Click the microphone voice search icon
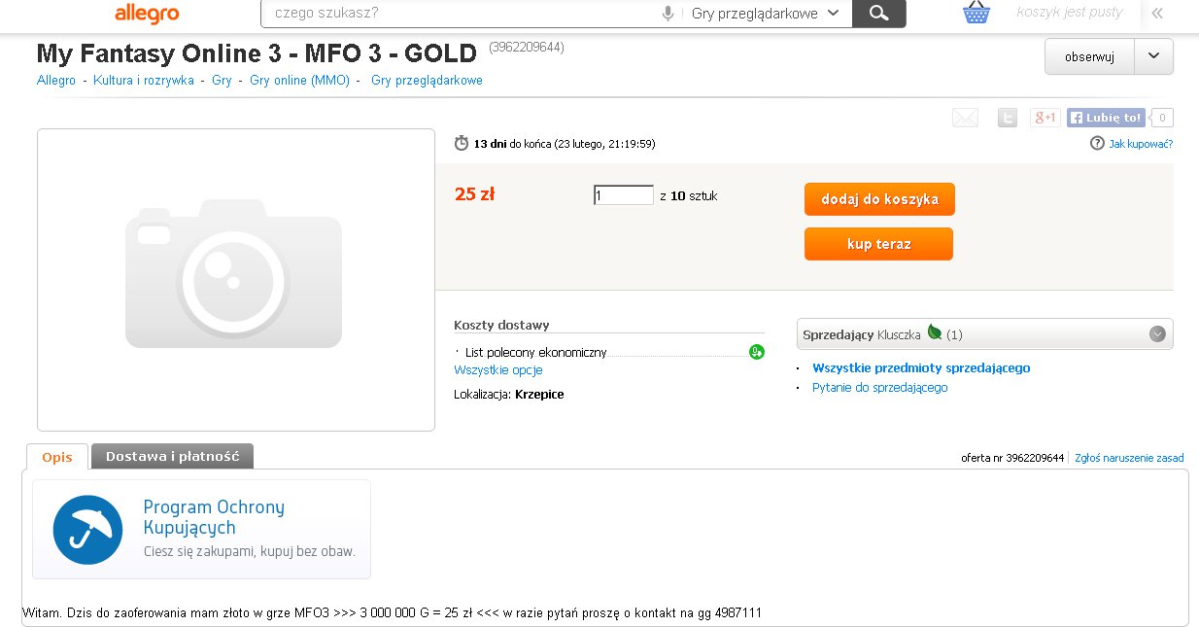 coord(668,14)
